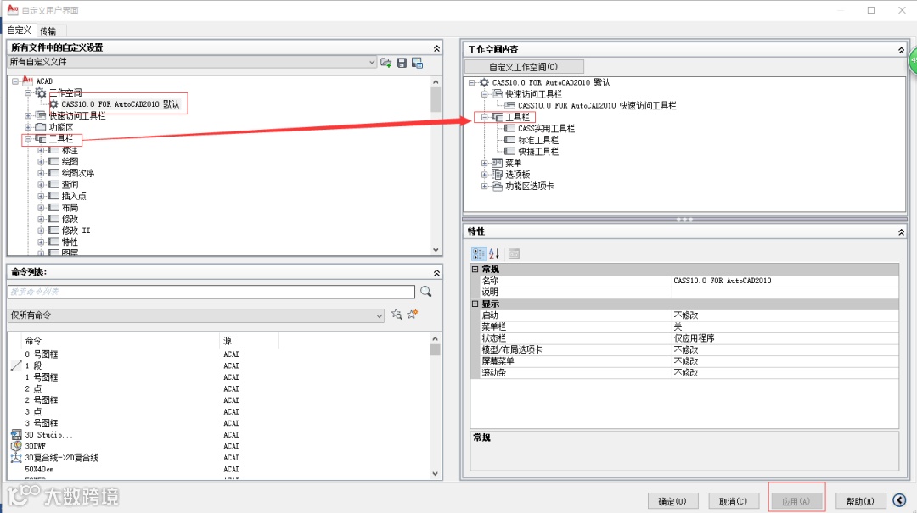The width and height of the screenshot is (917, 513).
Task: Expand the 菜单 node in workspace contents
Action: (484, 163)
